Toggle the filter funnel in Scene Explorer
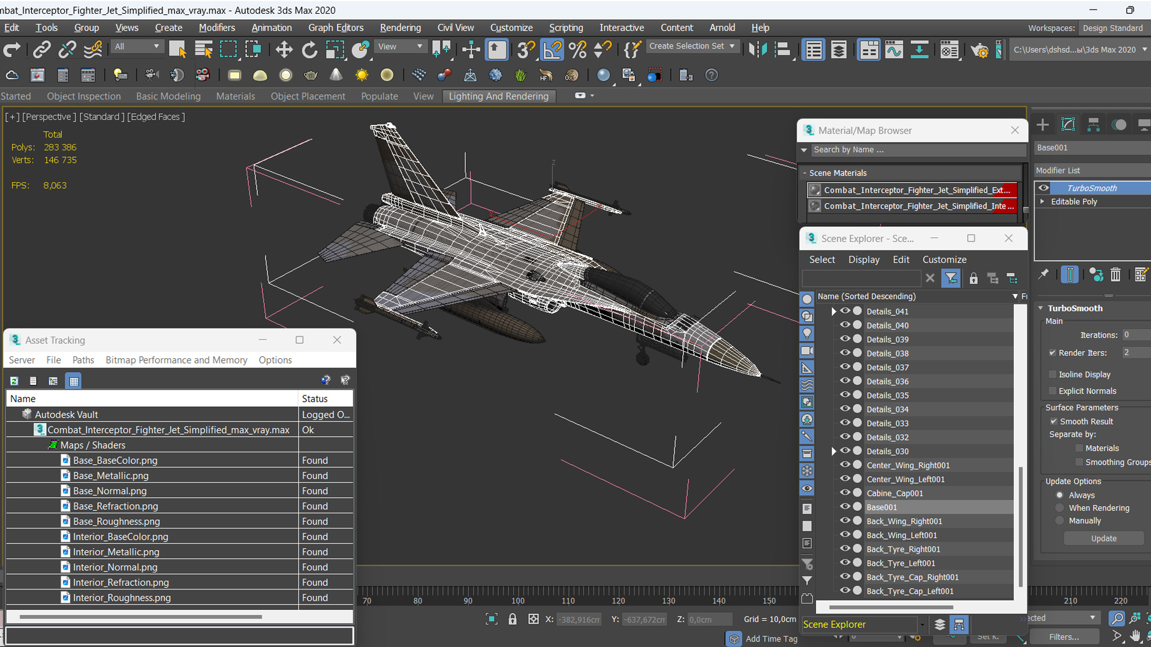The image size is (1151, 647). coord(951,278)
